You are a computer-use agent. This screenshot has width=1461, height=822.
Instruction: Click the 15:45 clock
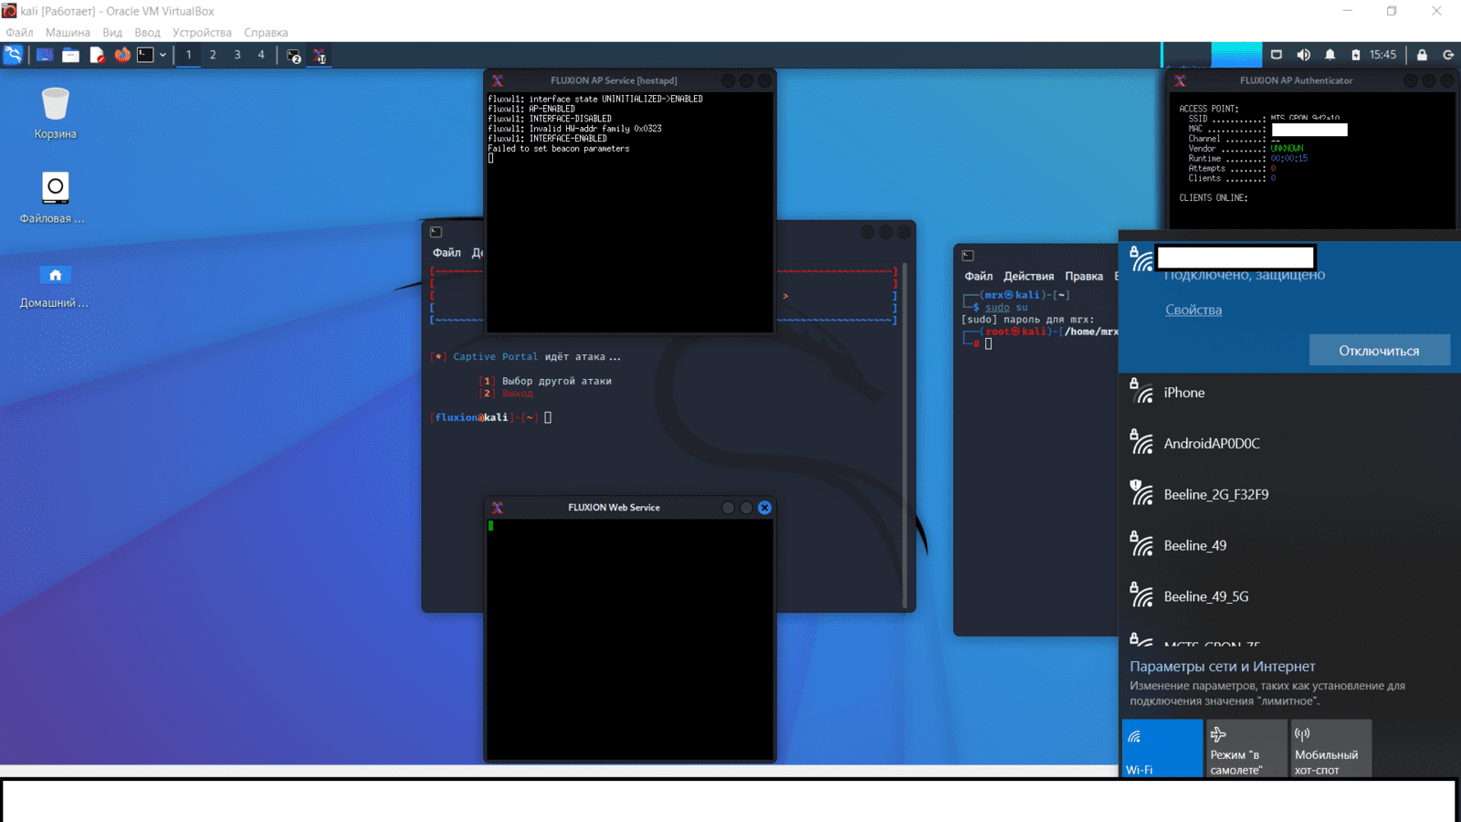[1382, 55]
